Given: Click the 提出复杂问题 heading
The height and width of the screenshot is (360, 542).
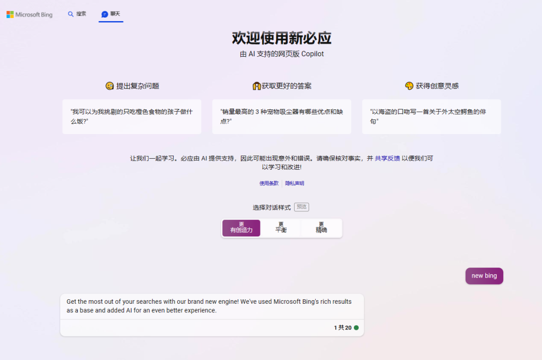Looking at the screenshot, I should [x=138, y=86].
